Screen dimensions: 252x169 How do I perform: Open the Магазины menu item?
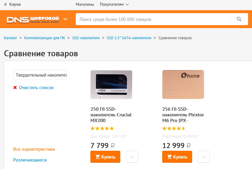click(85, 4)
